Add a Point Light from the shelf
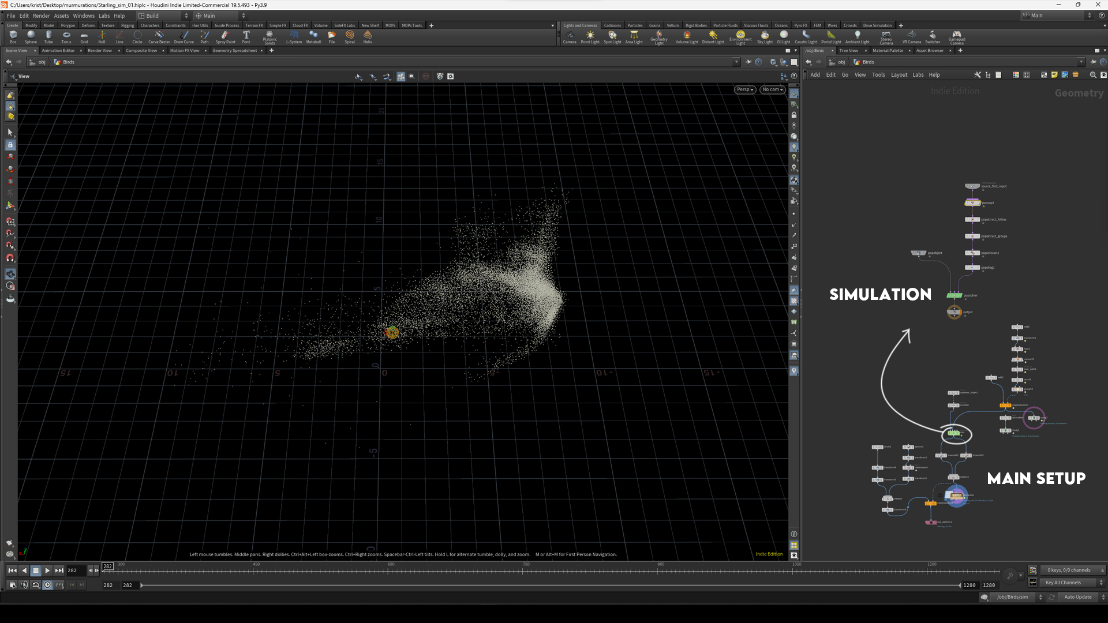 click(590, 36)
